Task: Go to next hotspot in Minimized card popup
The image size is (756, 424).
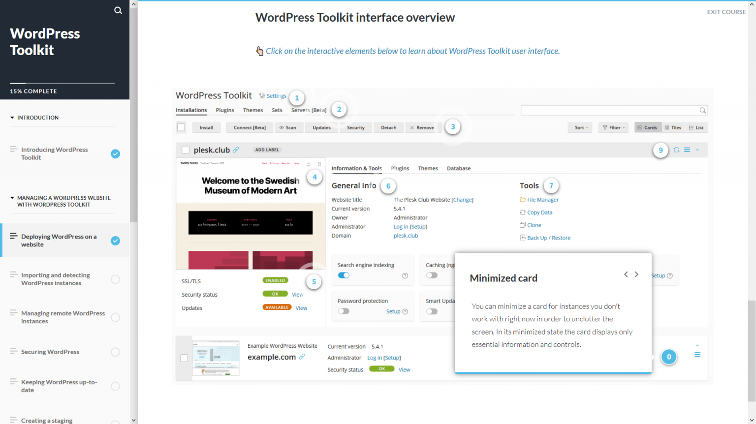Action: pos(636,274)
